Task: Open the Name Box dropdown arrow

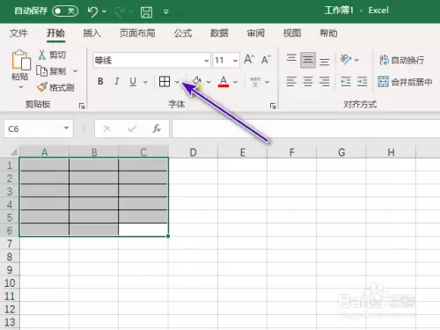Action: click(x=66, y=128)
